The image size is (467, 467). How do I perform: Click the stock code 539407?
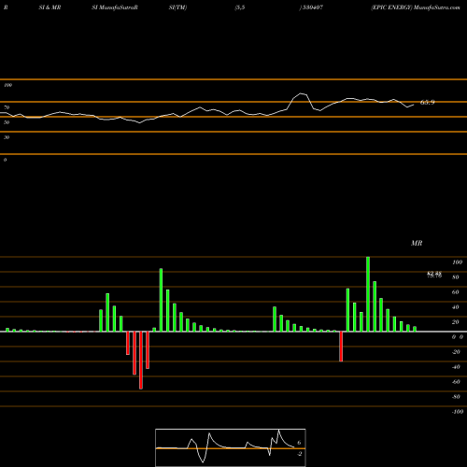point(312,7)
